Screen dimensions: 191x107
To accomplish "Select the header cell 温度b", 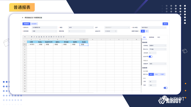I will pyautogui.click(x=75, y=42).
